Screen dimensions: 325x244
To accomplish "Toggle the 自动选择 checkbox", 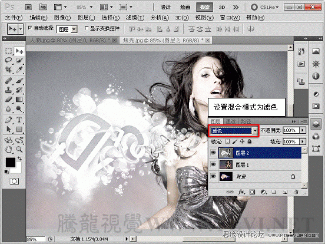I will coord(30,28).
